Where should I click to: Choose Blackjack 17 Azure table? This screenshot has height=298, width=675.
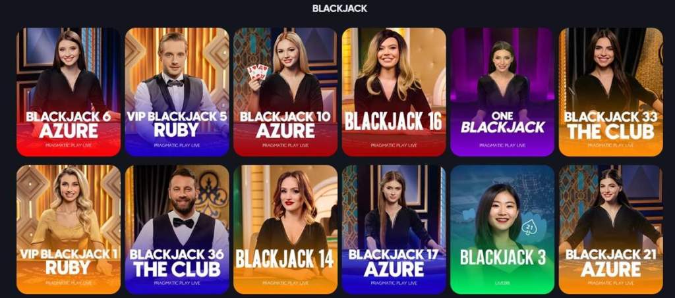pos(394,230)
